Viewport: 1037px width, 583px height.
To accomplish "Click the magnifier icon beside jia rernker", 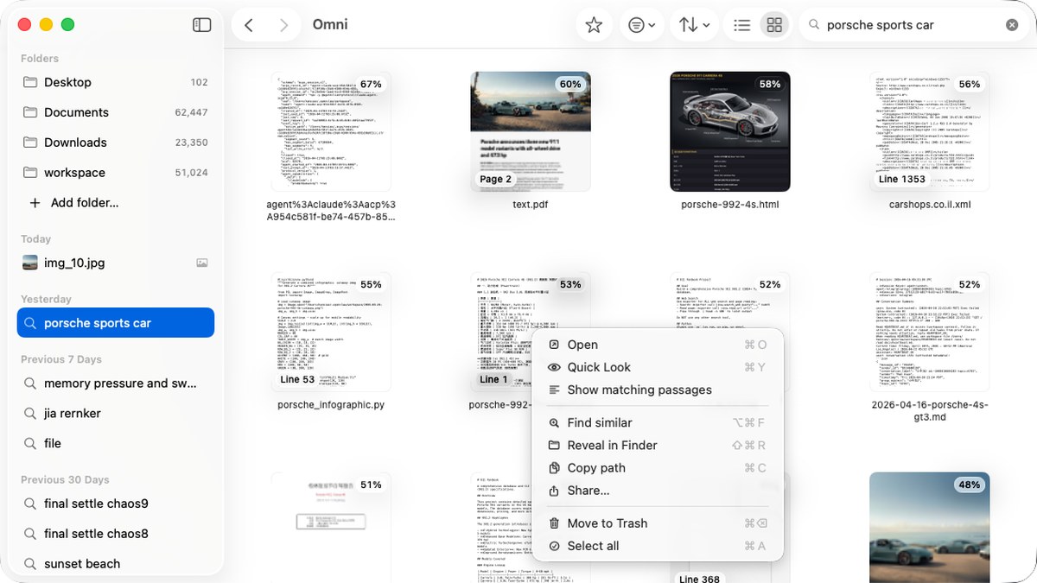I will (30, 414).
